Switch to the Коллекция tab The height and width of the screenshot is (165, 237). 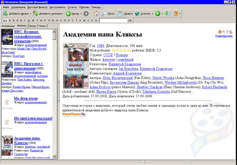8,26
